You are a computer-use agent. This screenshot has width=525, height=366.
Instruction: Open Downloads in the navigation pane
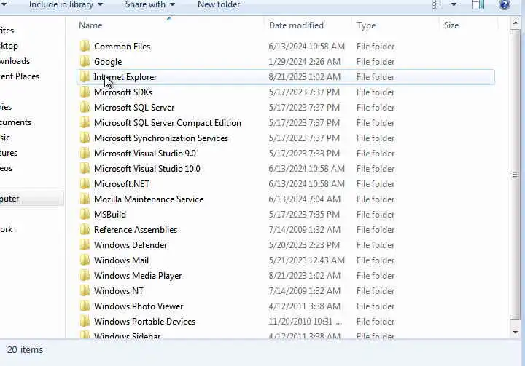coord(15,61)
